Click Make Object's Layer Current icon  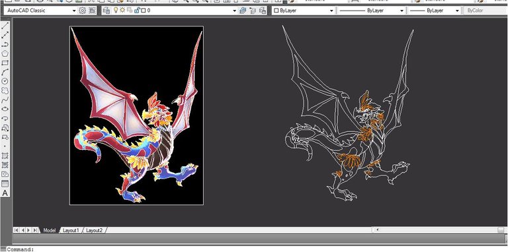click(x=243, y=11)
